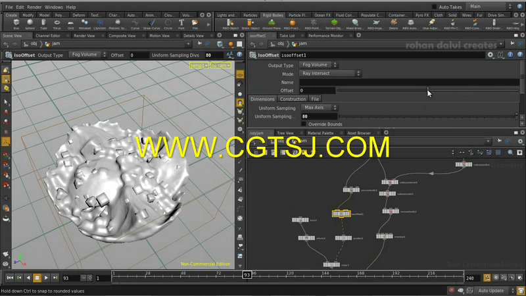Open the no cam camera menu
Viewport: 526px width, 296px height.
(220, 65)
